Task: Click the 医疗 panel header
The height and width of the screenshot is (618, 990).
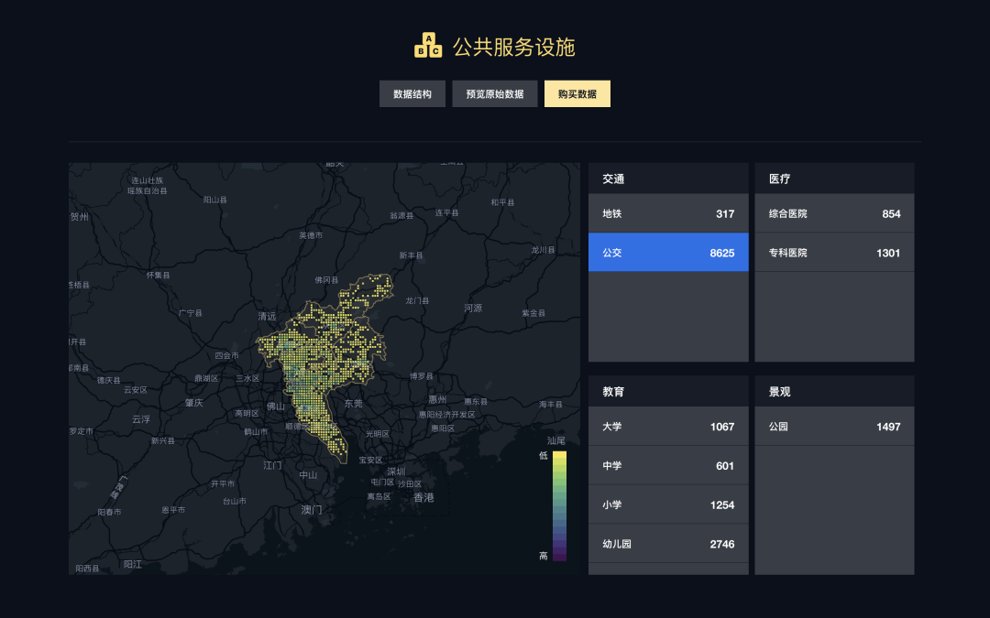Action: click(x=835, y=179)
